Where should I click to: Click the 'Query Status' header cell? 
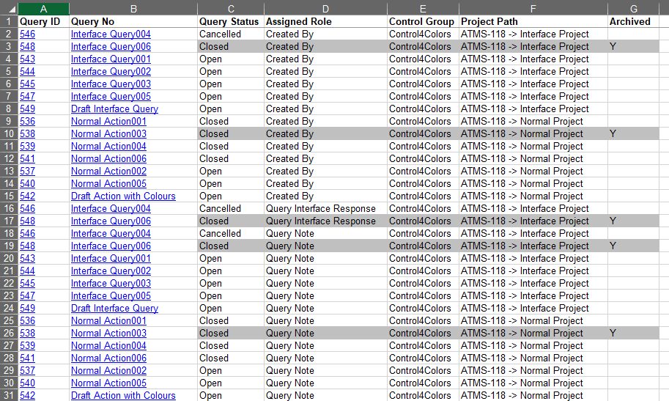coord(231,22)
